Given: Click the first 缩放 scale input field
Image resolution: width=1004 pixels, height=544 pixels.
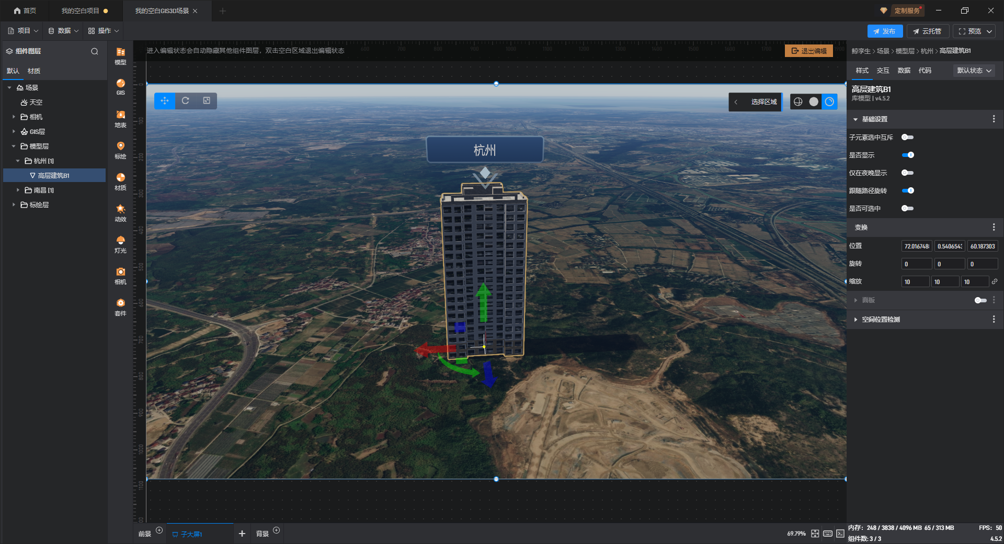Looking at the screenshot, I should tap(916, 282).
